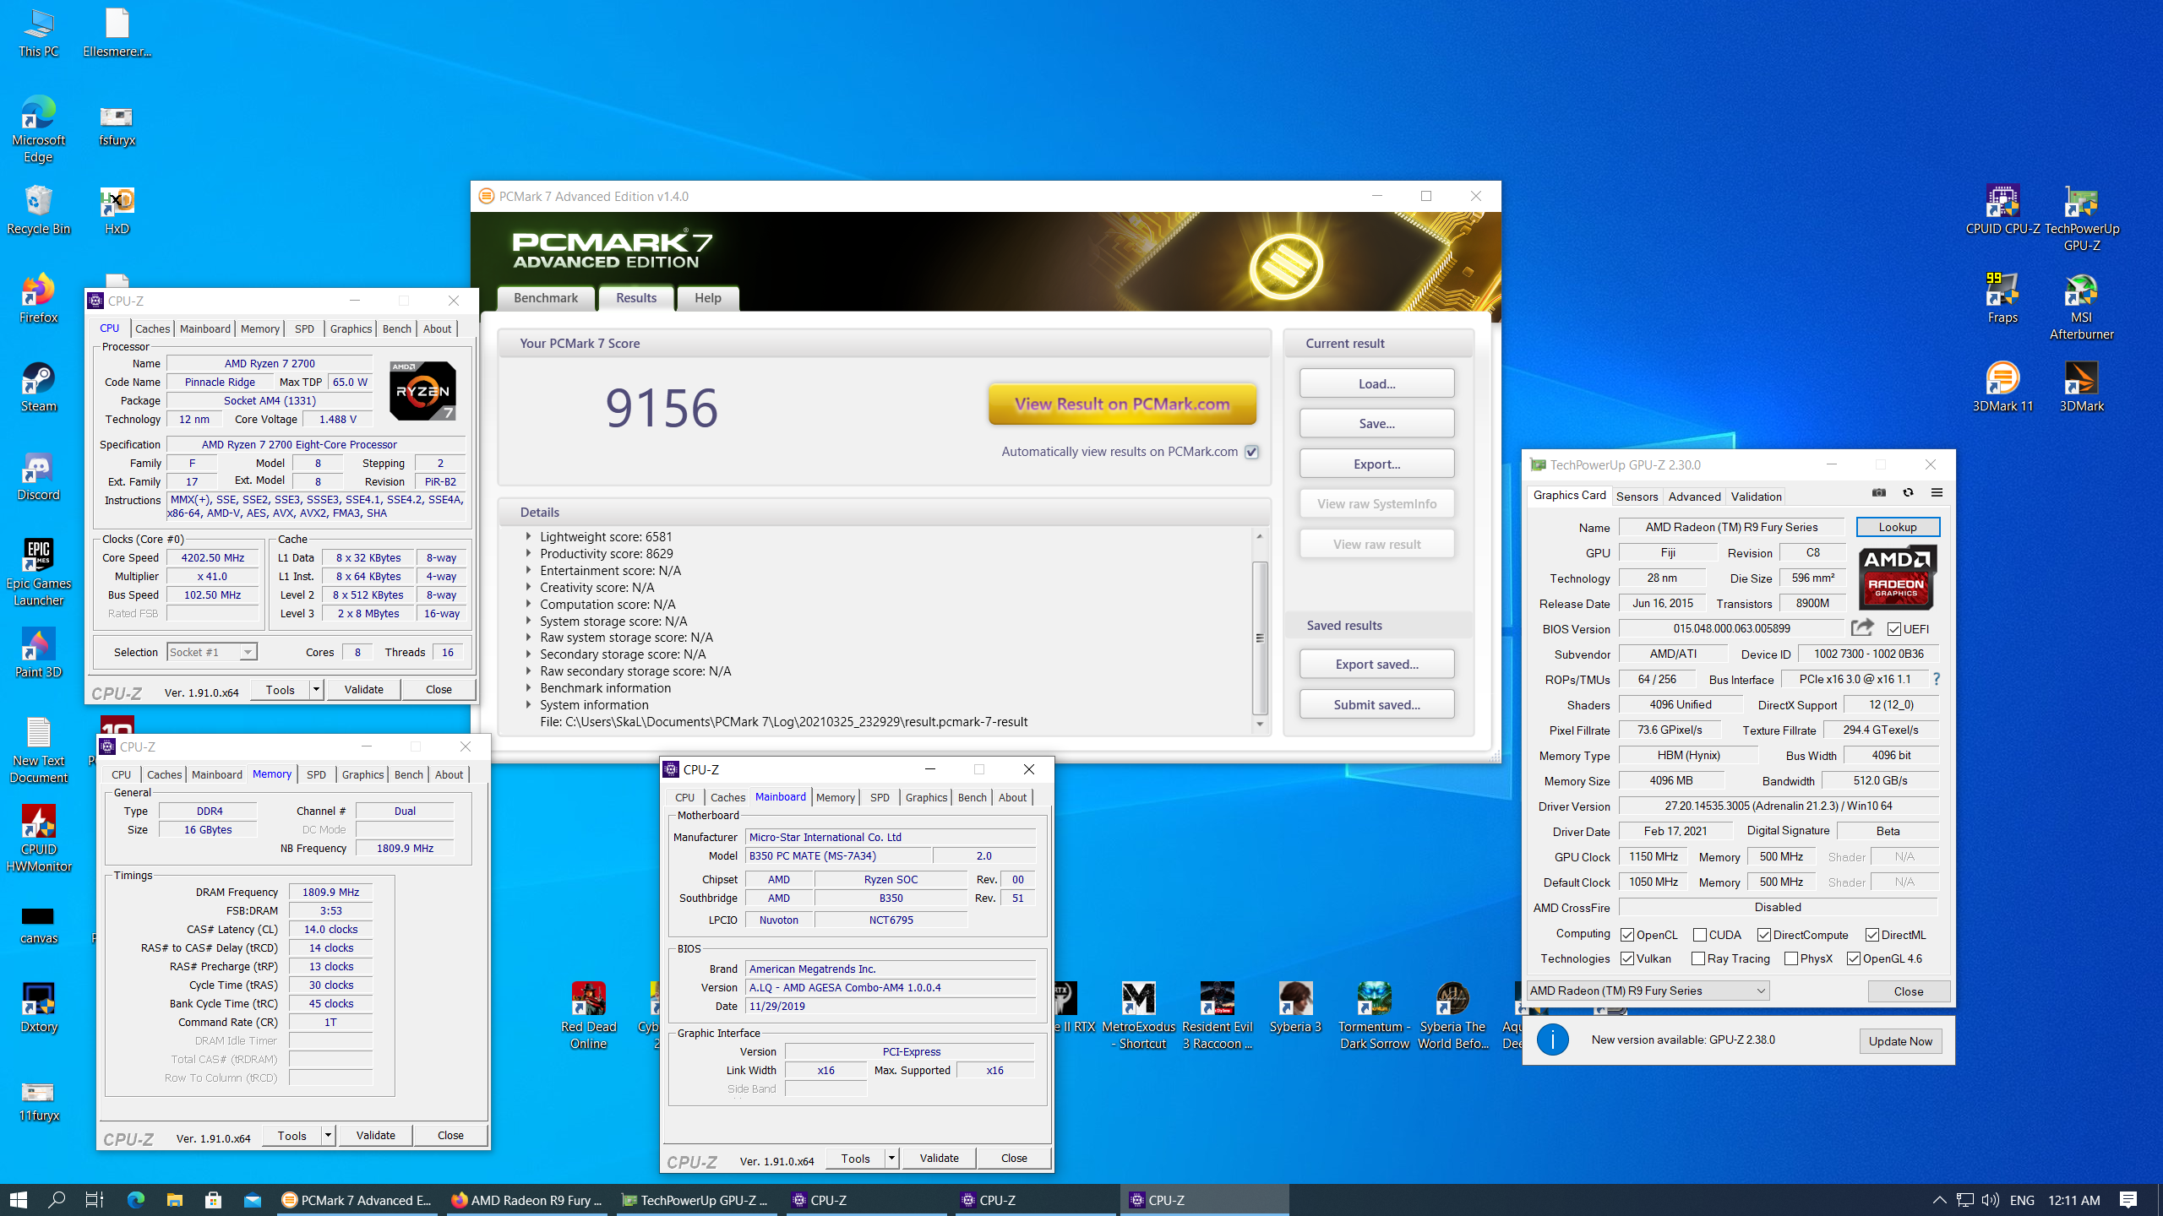Open Tools dropdown arrow in Memory tab window
The height and width of the screenshot is (1216, 2163).
point(328,1135)
